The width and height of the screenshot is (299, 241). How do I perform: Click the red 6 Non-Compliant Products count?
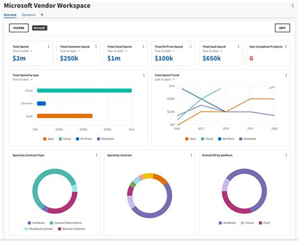[x=251, y=58]
